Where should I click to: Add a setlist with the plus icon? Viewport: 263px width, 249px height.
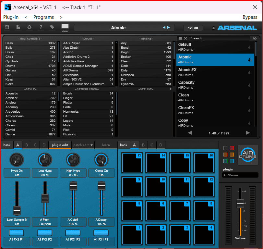coord(171,89)
